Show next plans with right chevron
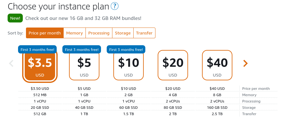 pyautogui.click(x=245, y=63)
